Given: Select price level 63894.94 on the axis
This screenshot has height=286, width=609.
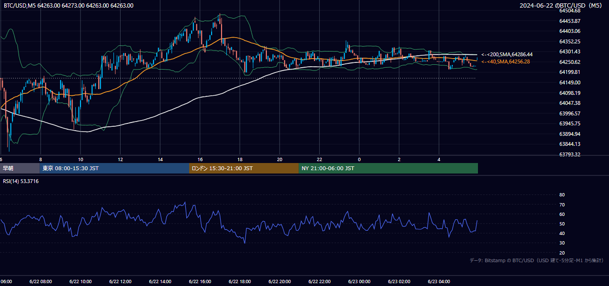Looking at the screenshot, I should pos(569,134).
